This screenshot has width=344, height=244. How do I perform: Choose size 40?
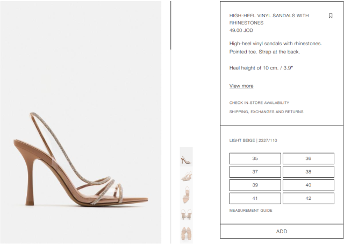click(309, 185)
